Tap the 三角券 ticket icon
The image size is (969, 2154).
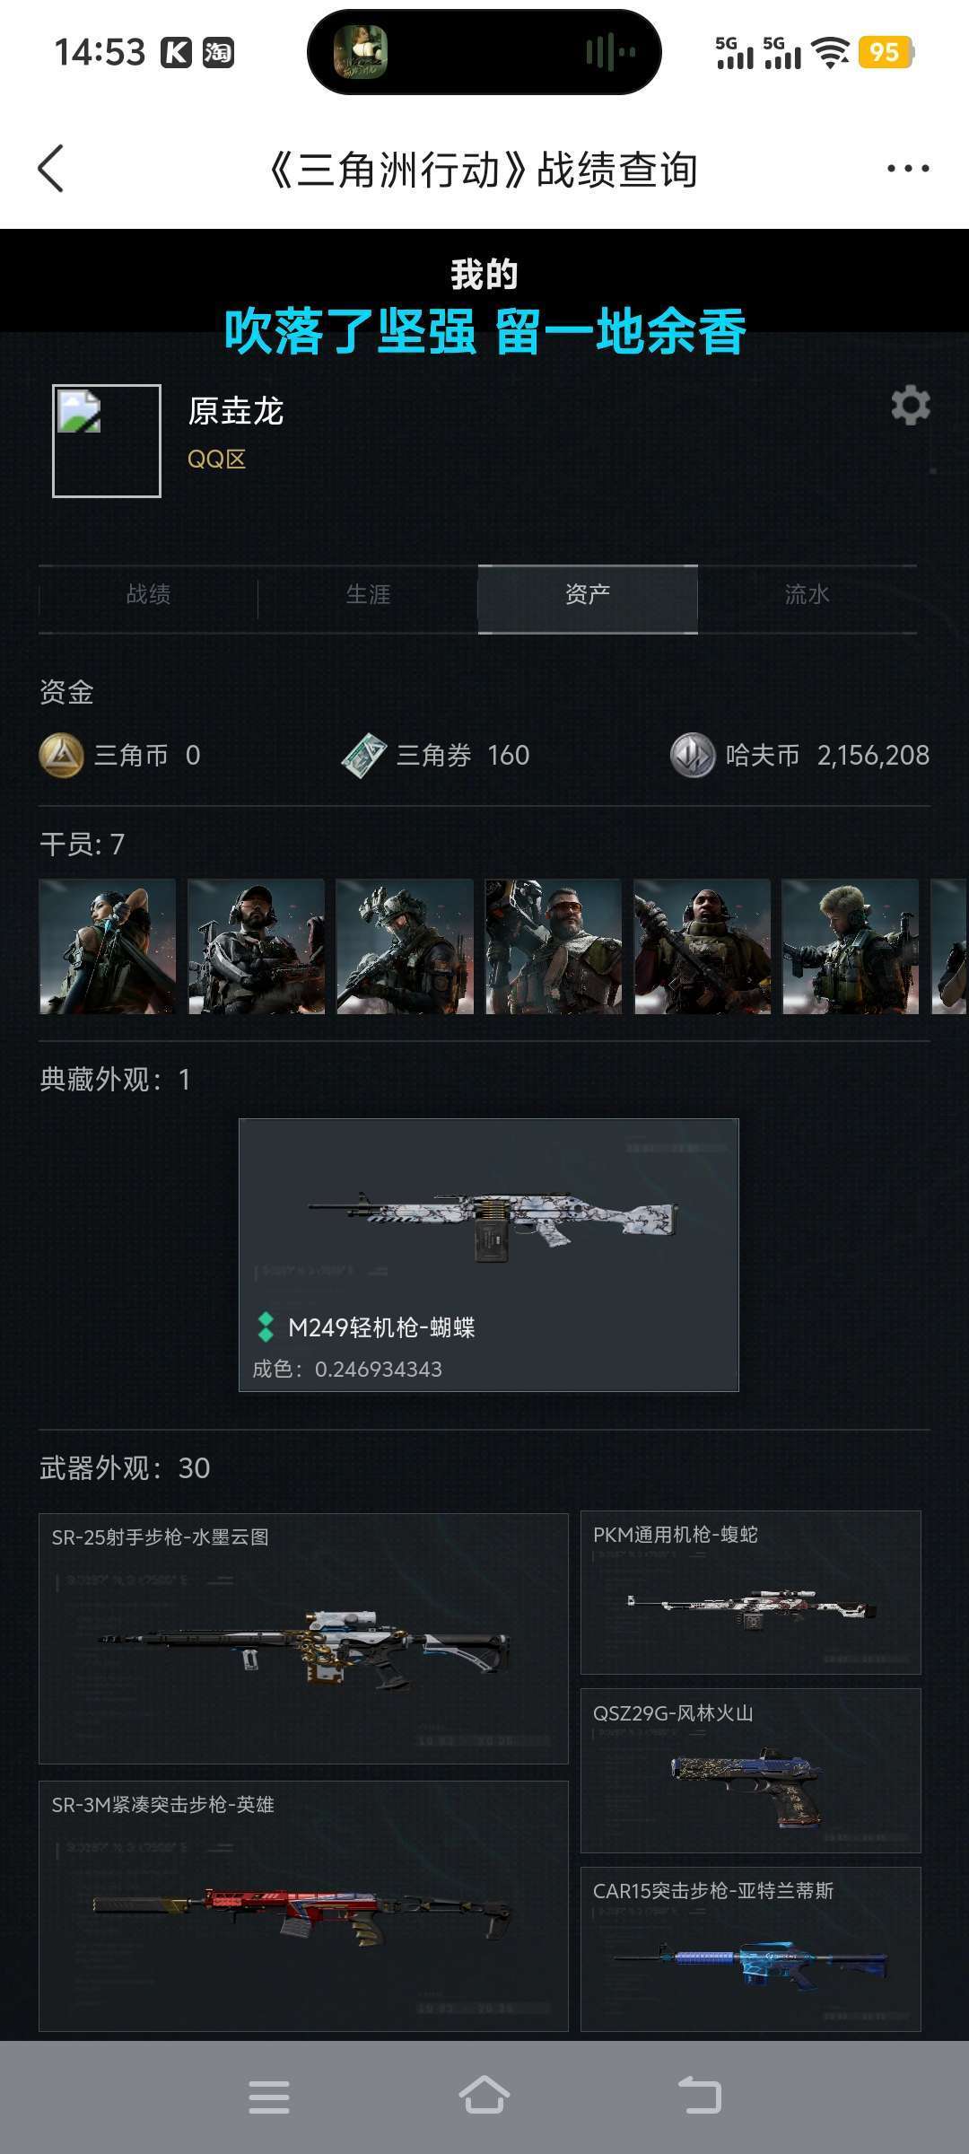pos(364,756)
